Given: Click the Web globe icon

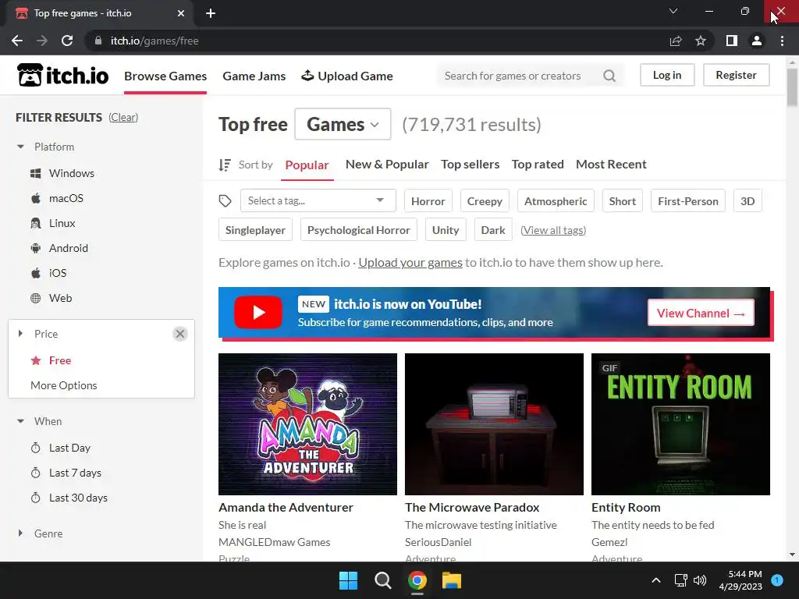Looking at the screenshot, I should tap(36, 298).
